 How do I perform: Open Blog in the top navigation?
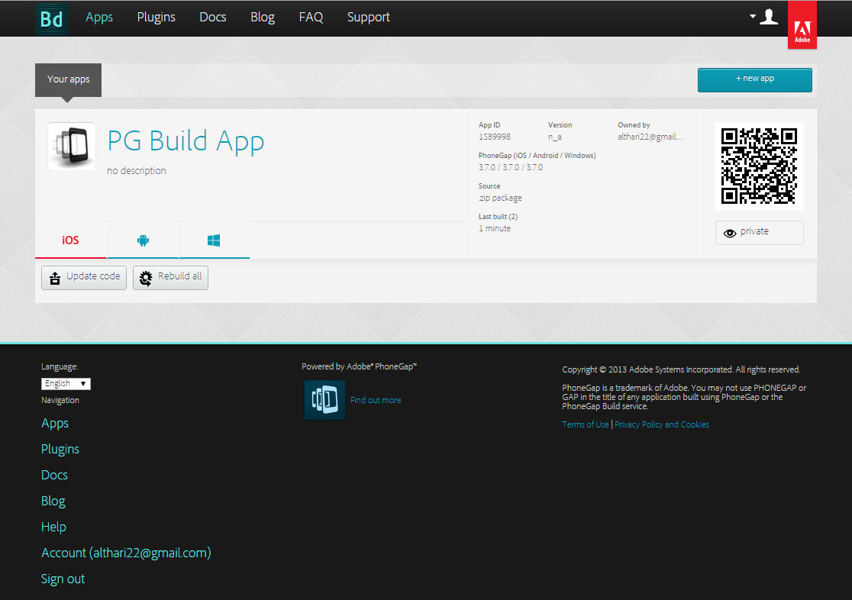click(263, 18)
